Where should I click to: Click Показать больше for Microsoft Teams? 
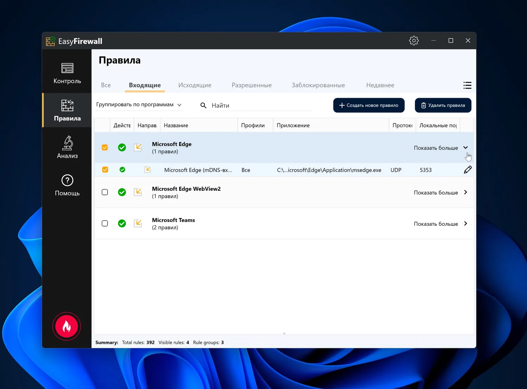(436, 224)
